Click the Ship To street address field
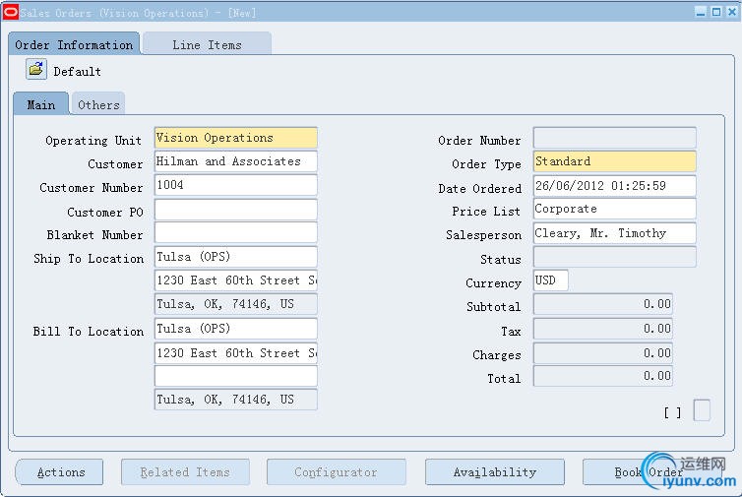 pos(235,280)
